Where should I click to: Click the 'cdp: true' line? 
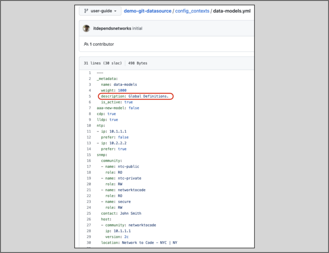pos(106,114)
